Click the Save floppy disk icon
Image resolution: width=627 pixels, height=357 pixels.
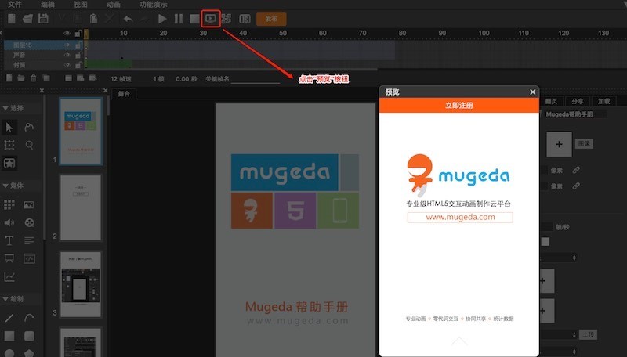pos(43,18)
